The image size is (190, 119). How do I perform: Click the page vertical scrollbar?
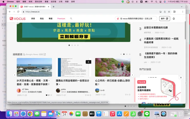tap(185, 30)
